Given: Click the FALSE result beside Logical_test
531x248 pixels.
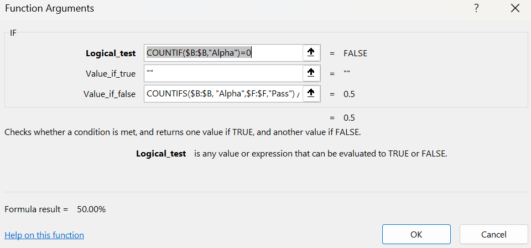Looking at the screenshot, I should point(355,53).
